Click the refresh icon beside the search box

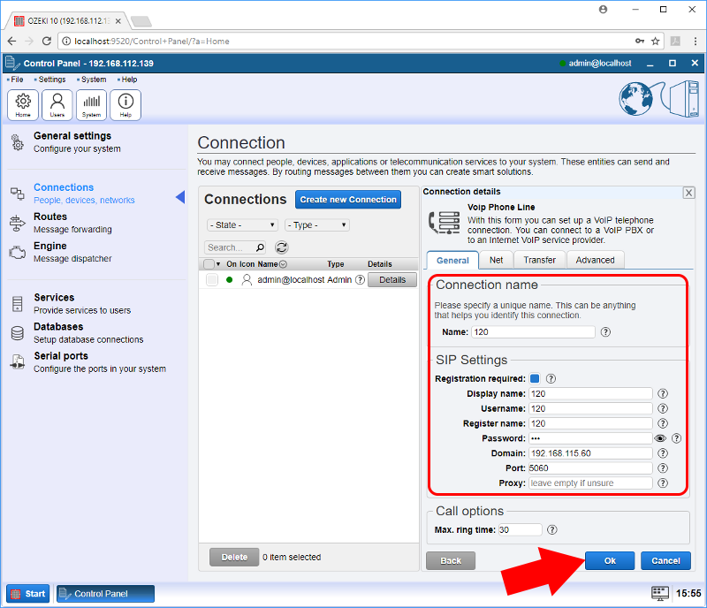pyautogui.click(x=280, y=247)
